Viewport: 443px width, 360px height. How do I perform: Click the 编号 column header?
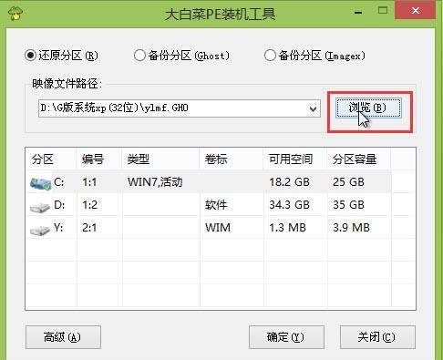click(99, 159)
